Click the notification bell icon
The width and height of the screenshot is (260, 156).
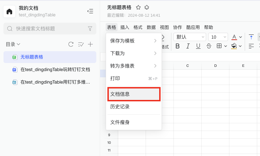click(x=147, y=7)
